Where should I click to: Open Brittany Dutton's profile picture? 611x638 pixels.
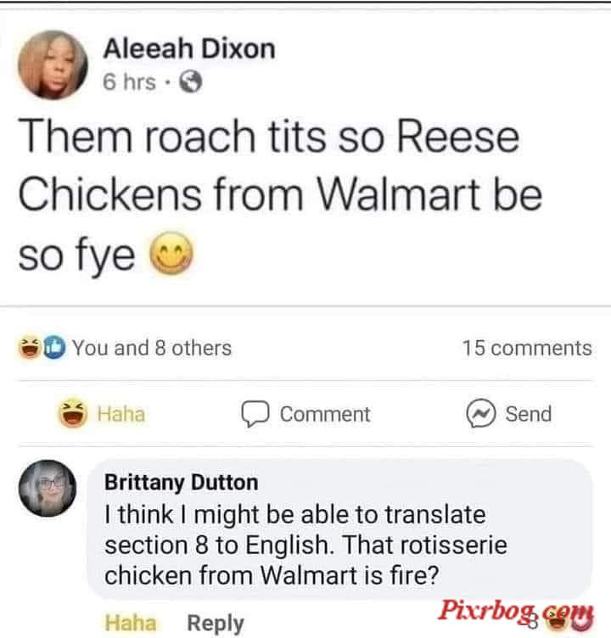[48, 489]
